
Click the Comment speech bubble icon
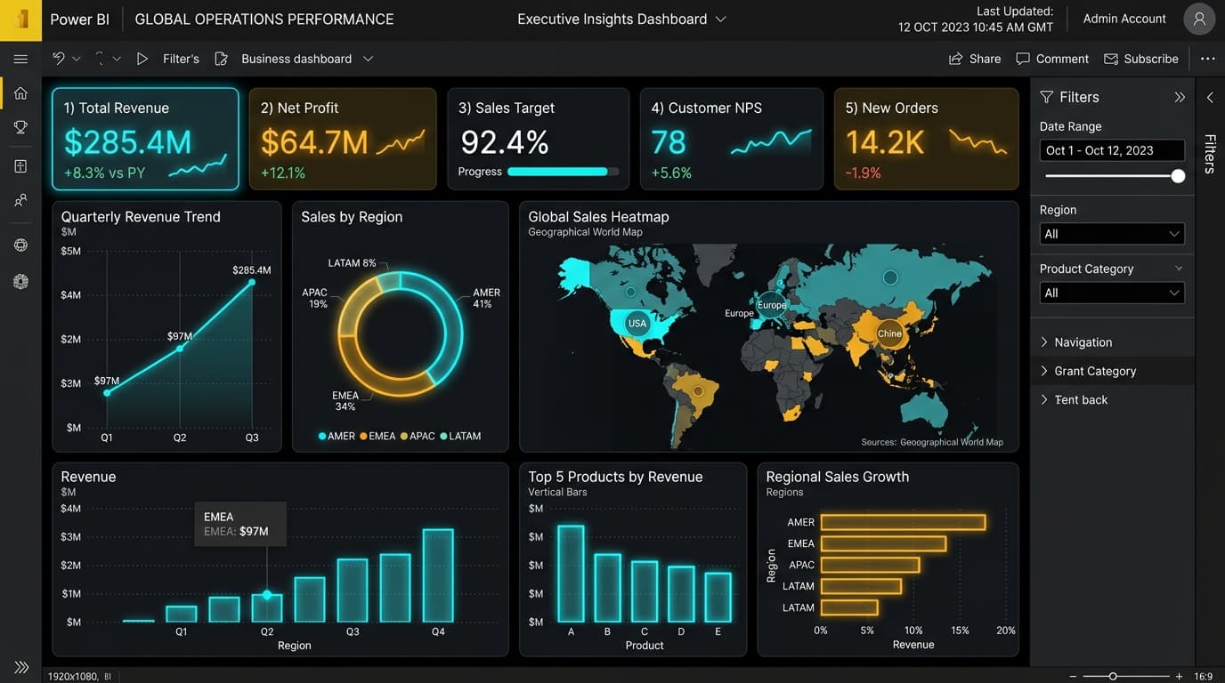(x=1023, y=59)
